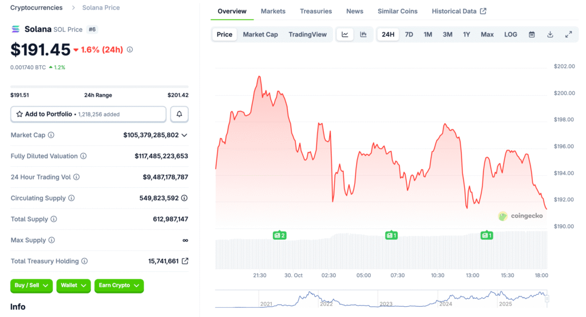Open Total Treasury Holding external link icon
Image resolution: width=586 pixels, height=317 pixels.
185,261
